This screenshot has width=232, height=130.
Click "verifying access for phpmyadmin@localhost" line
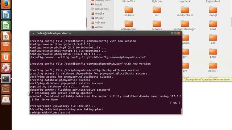tap(71, 77)
